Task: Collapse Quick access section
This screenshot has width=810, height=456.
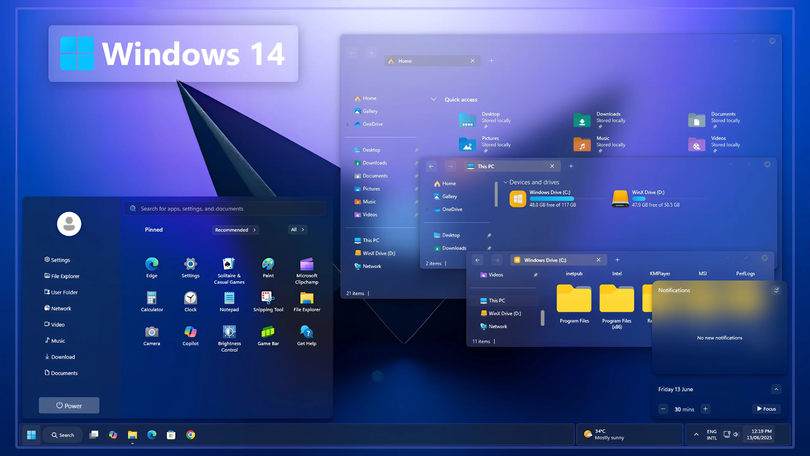Action: click(x=433, y=99)
